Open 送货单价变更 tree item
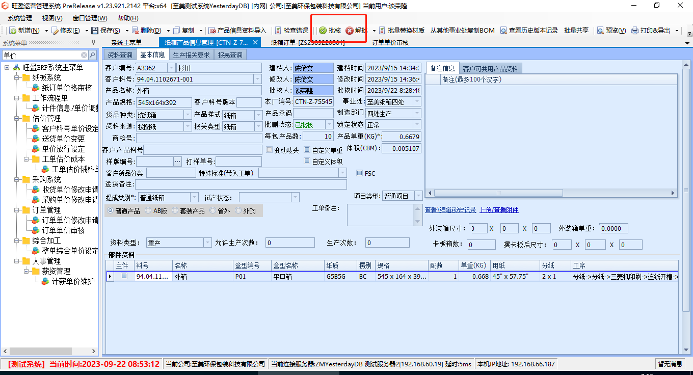 pyautogui.click(x=63, y=139)
